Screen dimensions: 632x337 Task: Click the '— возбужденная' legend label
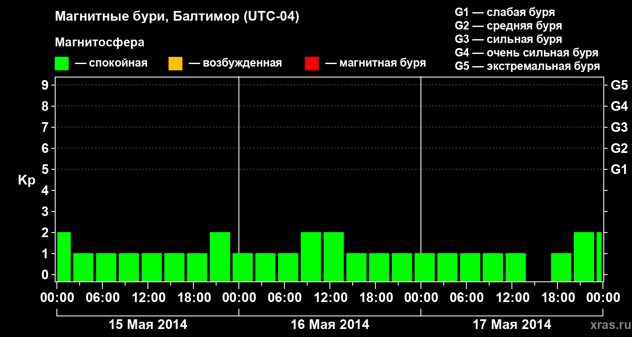point(235,64)
